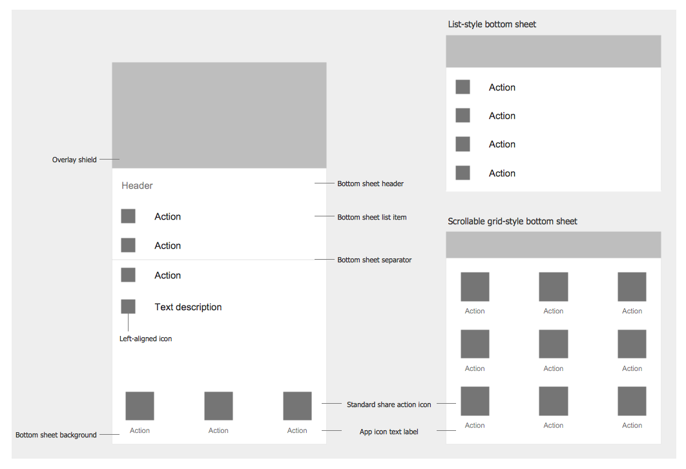The width and height of the screenshot is (686, 469).
Task: Click the Overlay shield annotation label
Action: tap(74, 160)
